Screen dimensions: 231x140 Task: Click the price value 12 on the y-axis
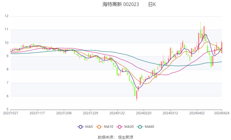pos(6,16)
